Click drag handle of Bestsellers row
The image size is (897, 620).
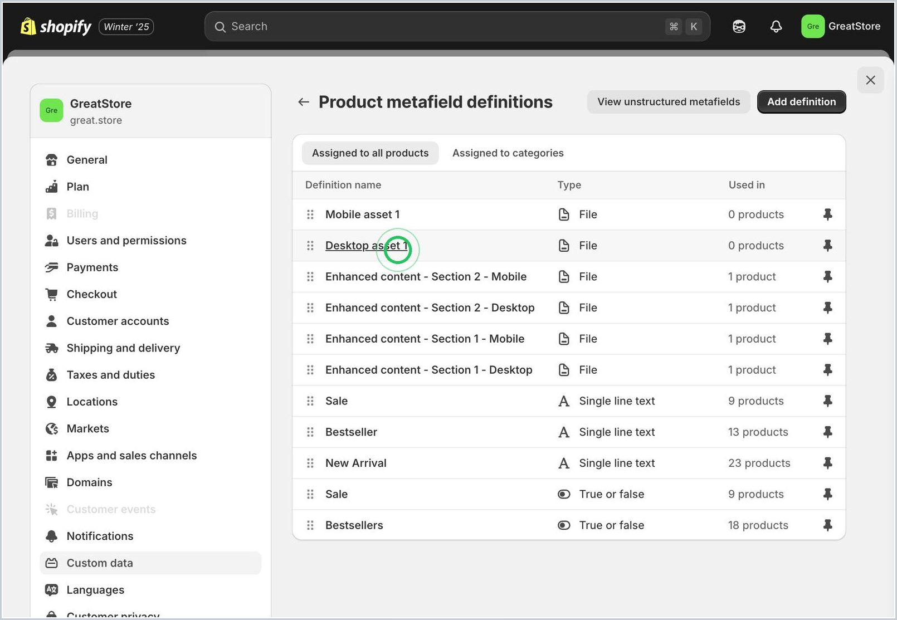click(310, 525)
